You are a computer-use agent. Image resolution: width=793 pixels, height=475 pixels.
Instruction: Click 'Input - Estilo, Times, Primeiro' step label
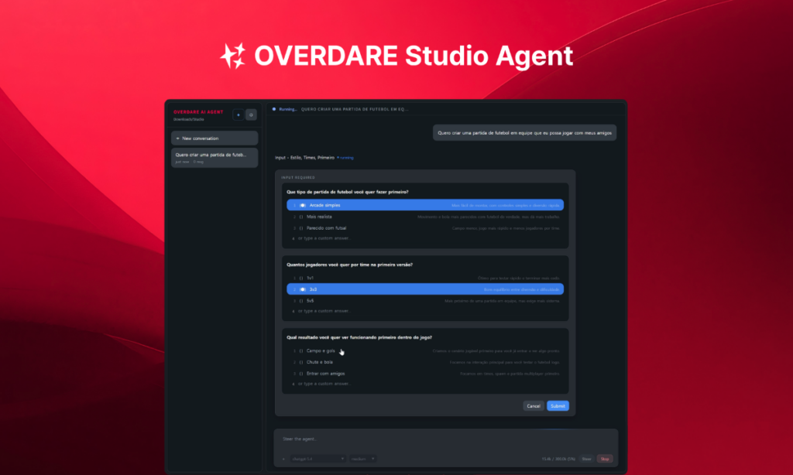[x=304, y=158]
